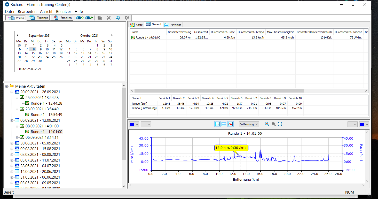378x199 pixels.
Task: Switch to the Gesamt tab
Action: pos(154,24)
